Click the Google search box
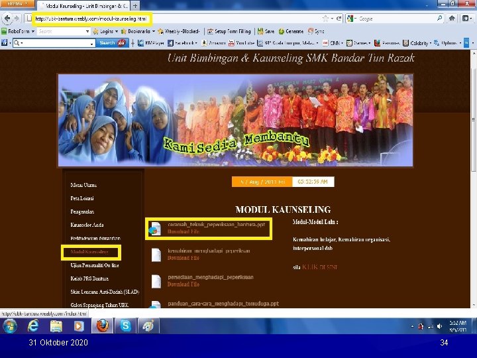Image resolution: width=477 pixels, height=358 pixels. tap(394, 19)
